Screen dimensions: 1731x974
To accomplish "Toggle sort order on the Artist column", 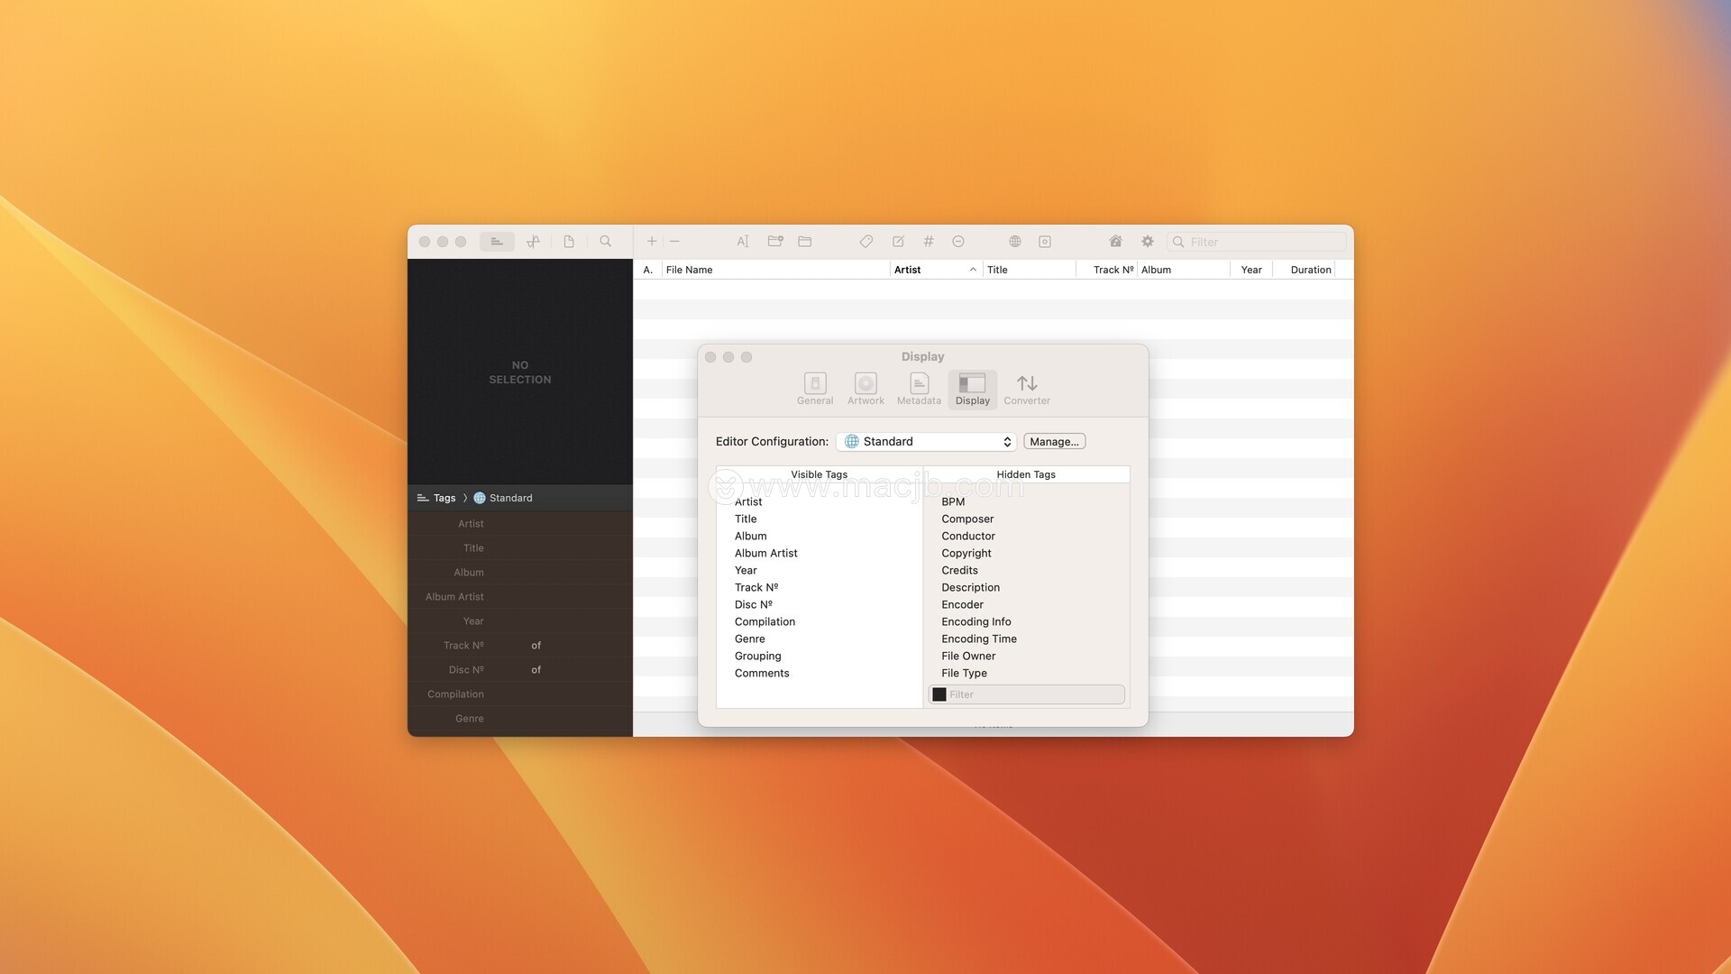I will tap(935, 270).
